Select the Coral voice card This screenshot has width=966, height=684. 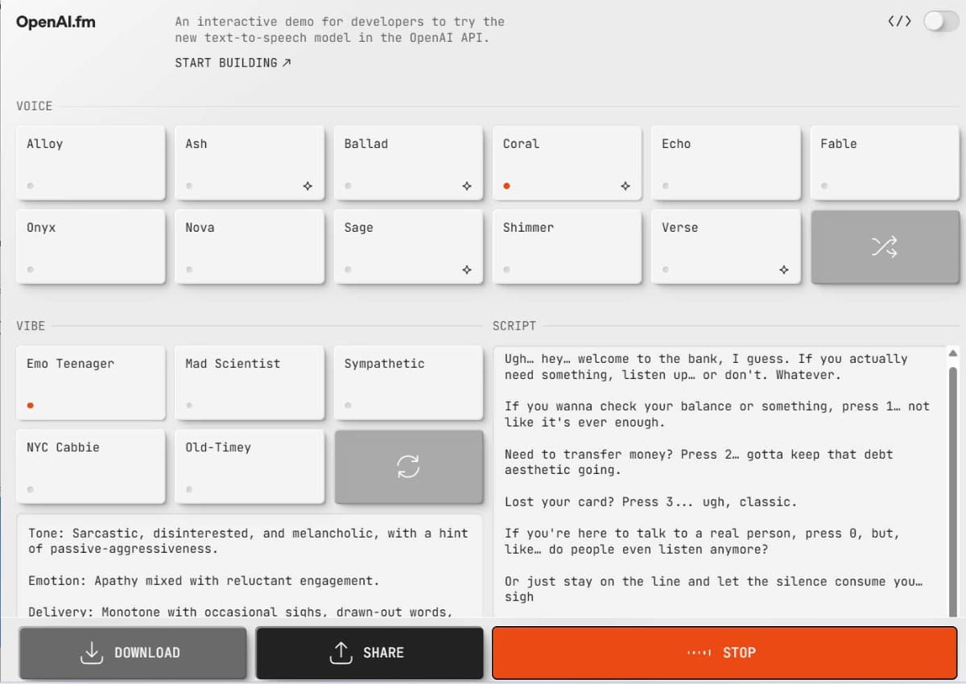(x=567, y=163)
